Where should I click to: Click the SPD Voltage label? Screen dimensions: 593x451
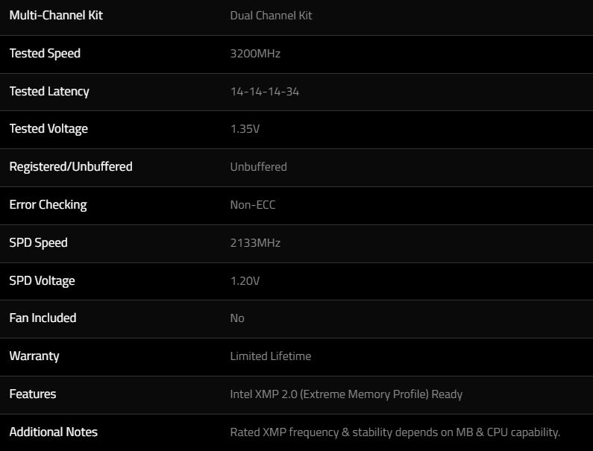click(x=42, y=281)
